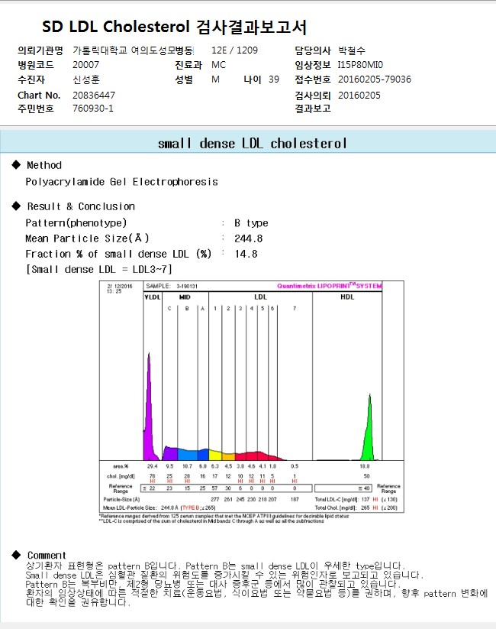This screenshot has width=496, height=629.
Task: Select the HDL cholesterol value '50'
Action: point(366,476)
